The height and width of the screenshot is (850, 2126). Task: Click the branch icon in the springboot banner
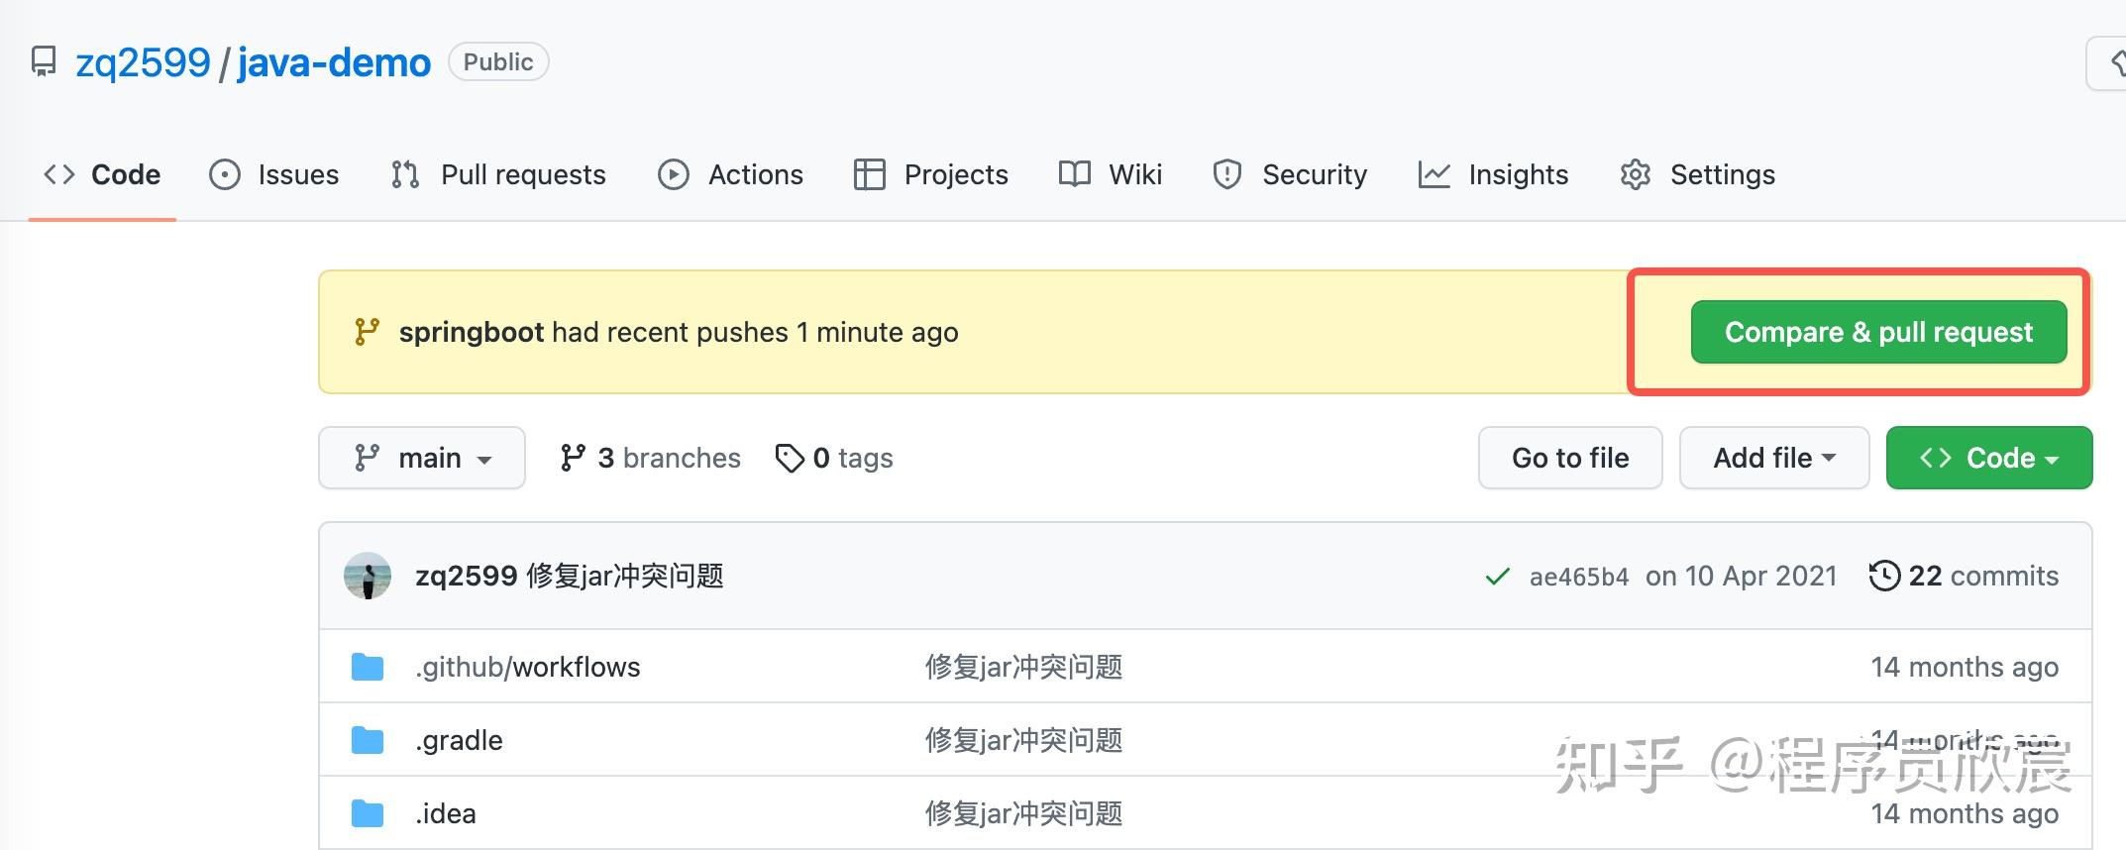367,333
